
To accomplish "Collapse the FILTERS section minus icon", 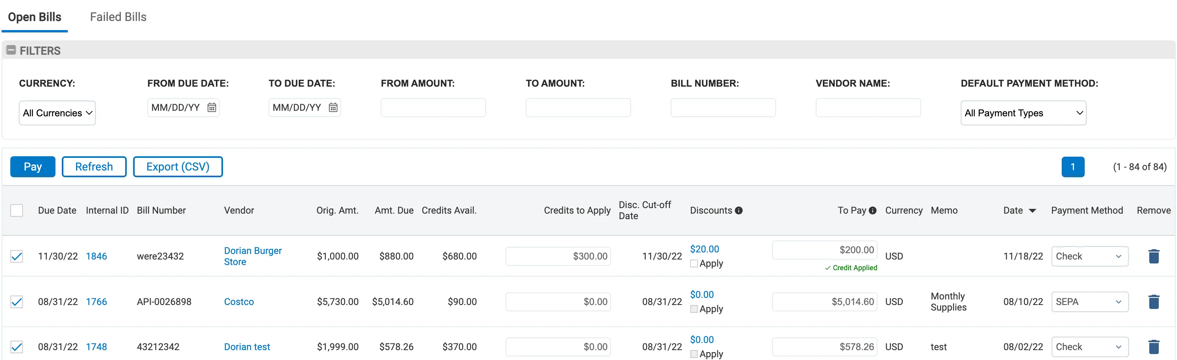I will click(x=11, y=50).
